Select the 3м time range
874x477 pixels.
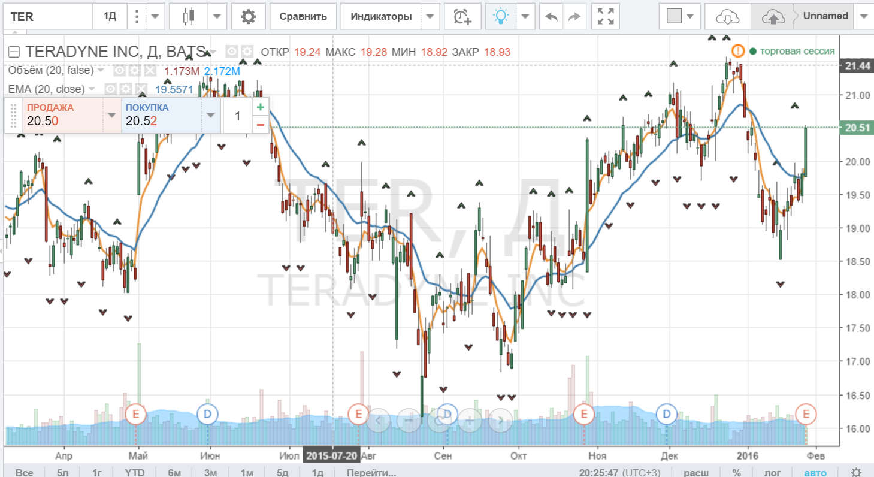coord(210,472)
